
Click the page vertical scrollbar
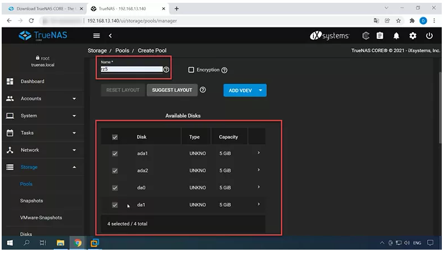point(440,108)
